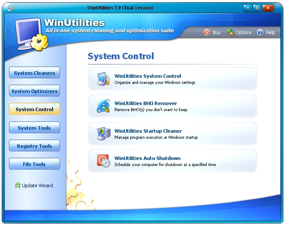
Task: Click the System Control wrench-and-monitor icon
Action: [x=104, y=79]
